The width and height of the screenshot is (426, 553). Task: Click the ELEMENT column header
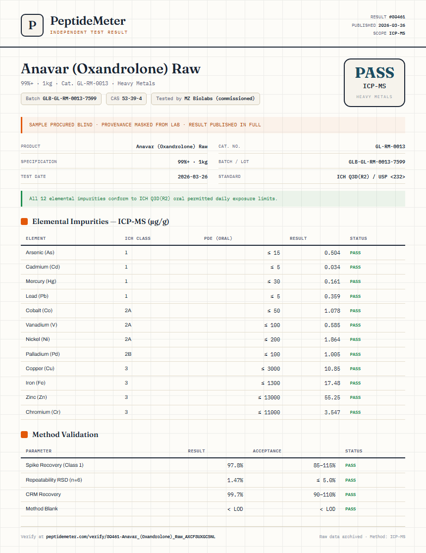[x=36, y=238]
